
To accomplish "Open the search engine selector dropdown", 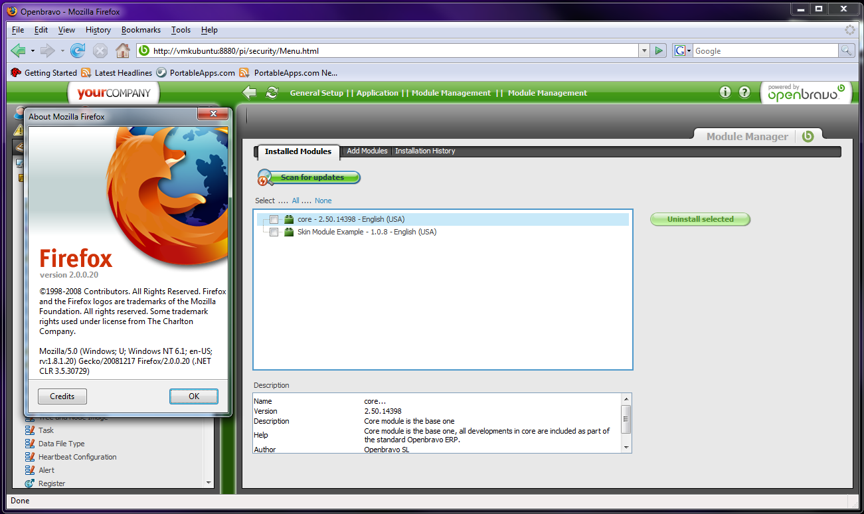I will 683,50.
